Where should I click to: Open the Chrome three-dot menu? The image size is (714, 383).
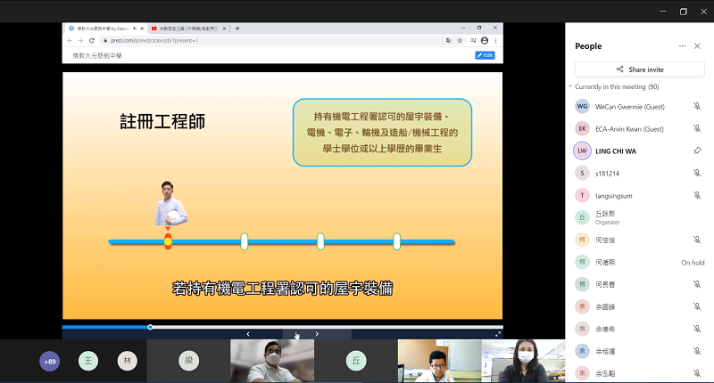click(x=497, y=41)
